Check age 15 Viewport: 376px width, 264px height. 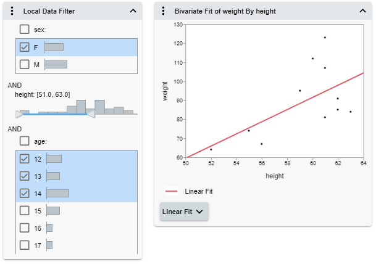coord(25,210)
